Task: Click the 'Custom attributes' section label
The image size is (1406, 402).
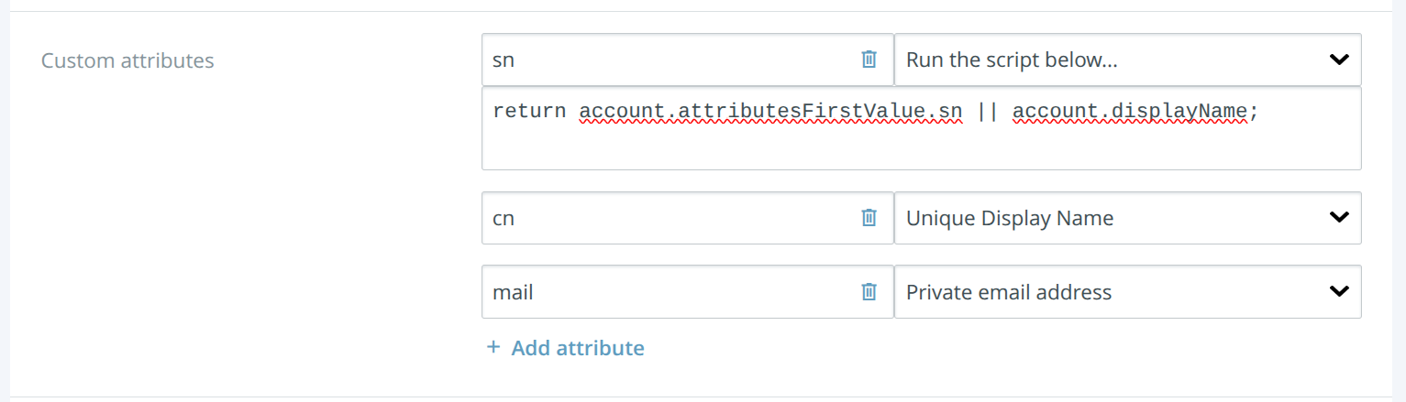Action: click(x=127, y=60)
